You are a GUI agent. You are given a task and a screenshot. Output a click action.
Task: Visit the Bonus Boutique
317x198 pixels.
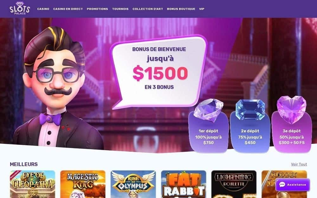[x=181, y=9]
